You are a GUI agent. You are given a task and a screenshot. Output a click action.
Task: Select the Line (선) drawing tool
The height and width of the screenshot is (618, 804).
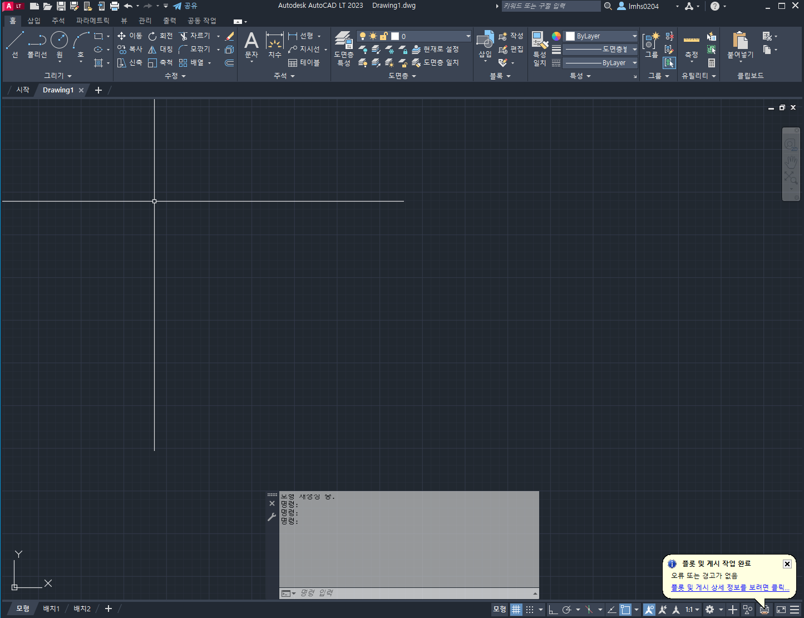pos(15,45)
